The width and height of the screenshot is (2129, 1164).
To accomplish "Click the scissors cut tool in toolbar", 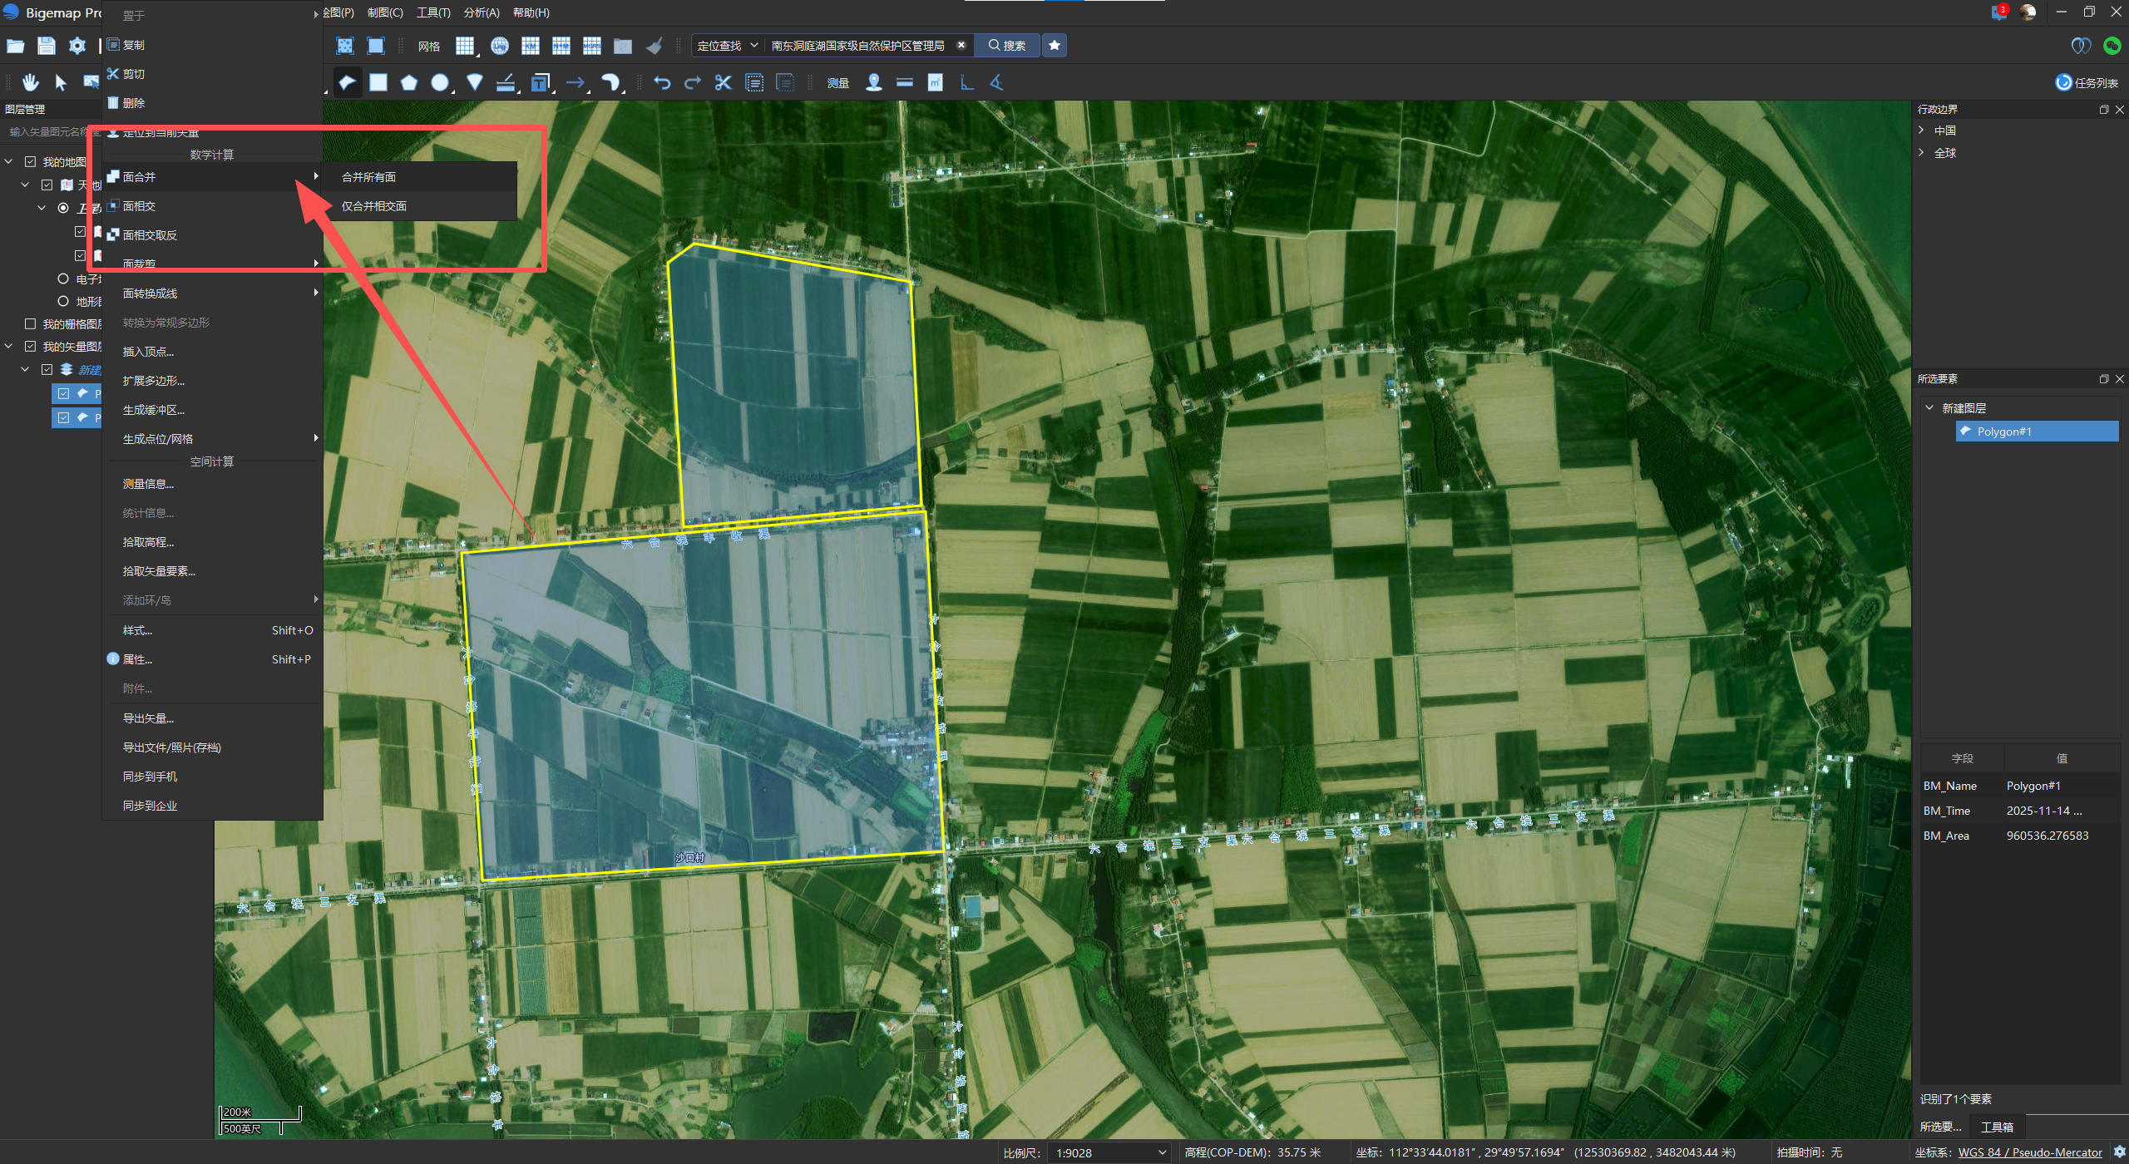I will click(x=723, y=82).
